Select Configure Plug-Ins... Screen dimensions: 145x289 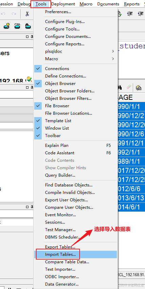tap(76, 22)
